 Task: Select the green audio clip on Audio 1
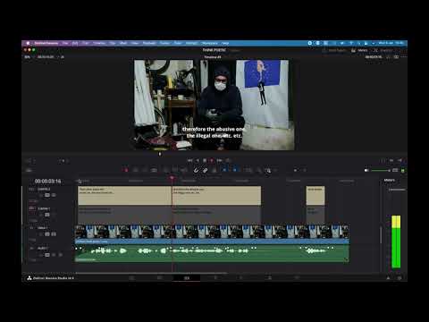click(x=212, y=253)
